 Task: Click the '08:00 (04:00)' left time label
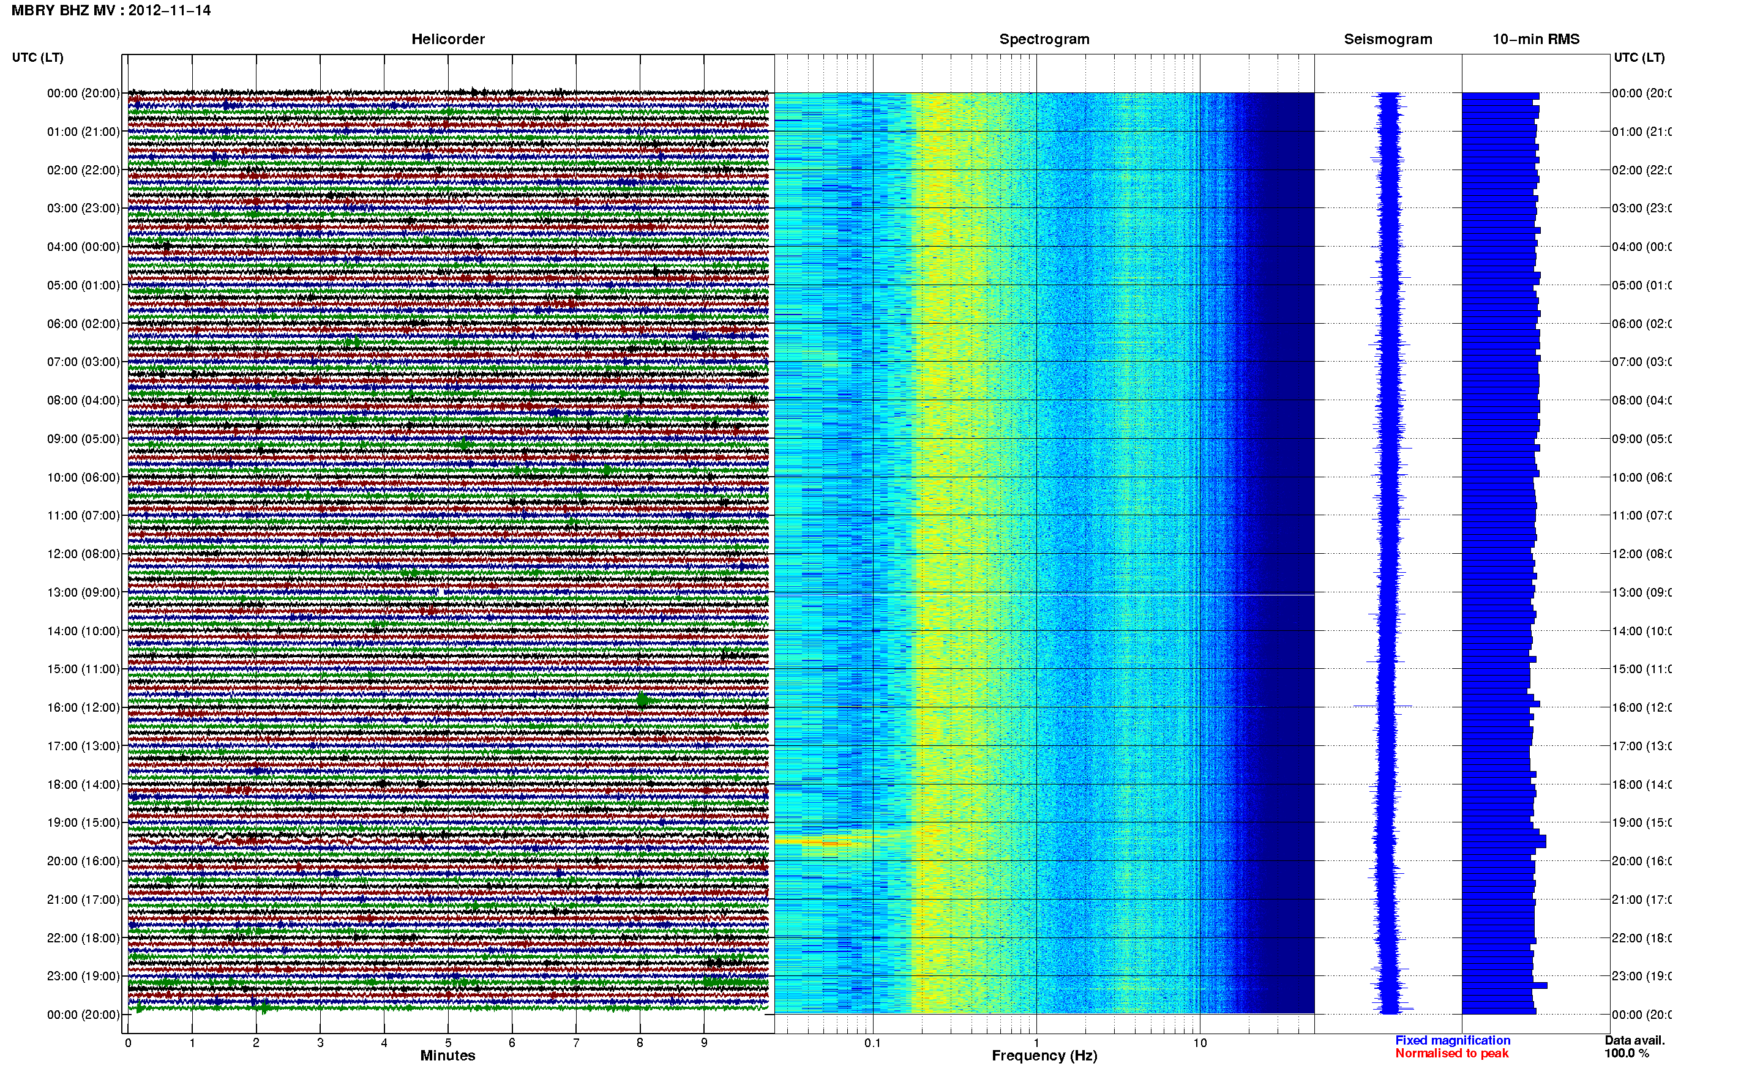83,400
